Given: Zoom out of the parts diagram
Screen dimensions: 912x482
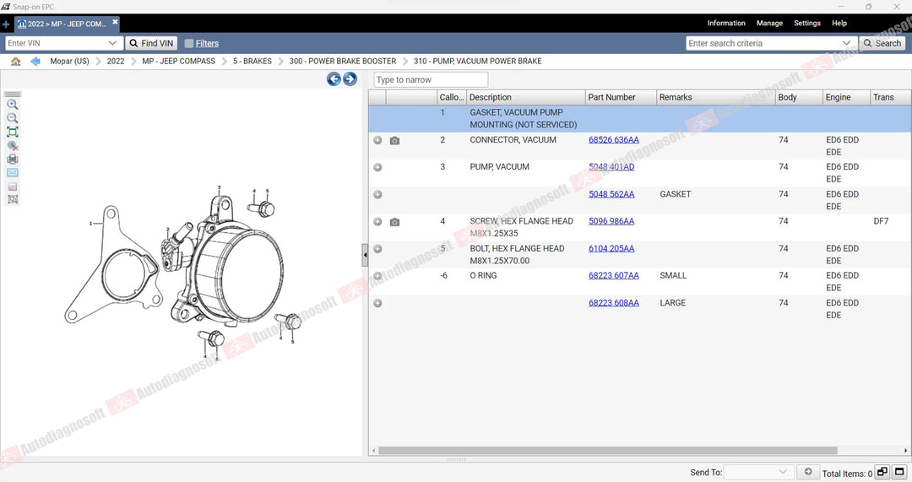Looking at the screenshot, I should pyautogui.click(x=12, y=118).
